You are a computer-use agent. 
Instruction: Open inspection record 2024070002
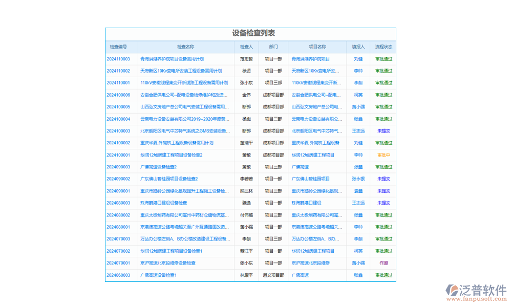coord(118,251)
